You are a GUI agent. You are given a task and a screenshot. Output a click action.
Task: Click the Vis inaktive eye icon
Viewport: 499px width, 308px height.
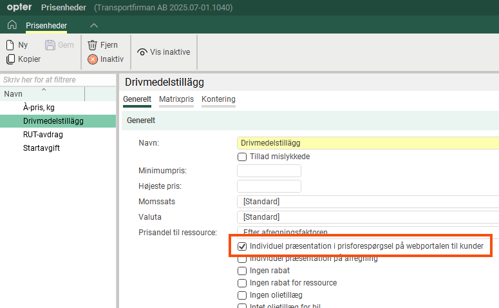(142, 52)
